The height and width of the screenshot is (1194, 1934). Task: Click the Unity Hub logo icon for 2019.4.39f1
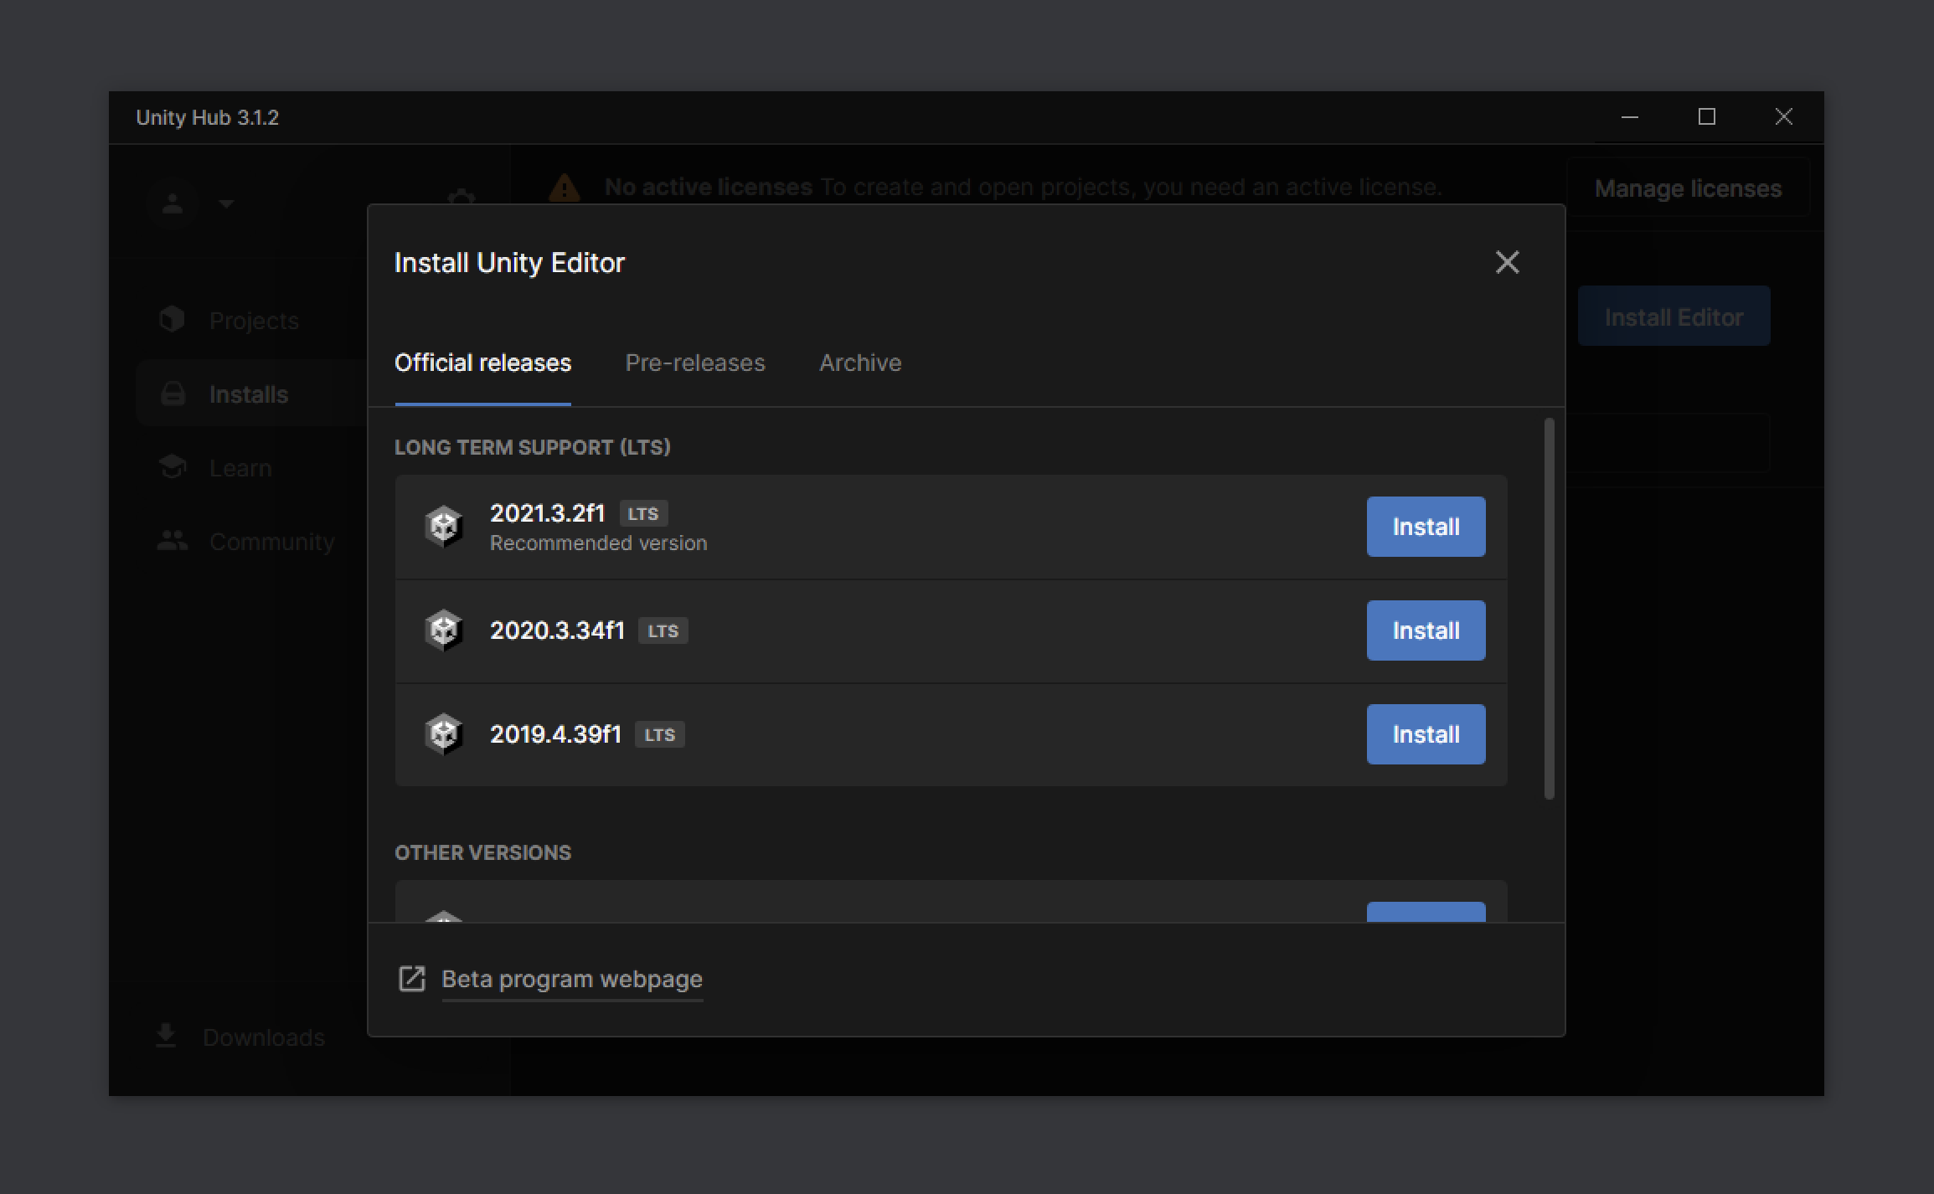[445, 734]
